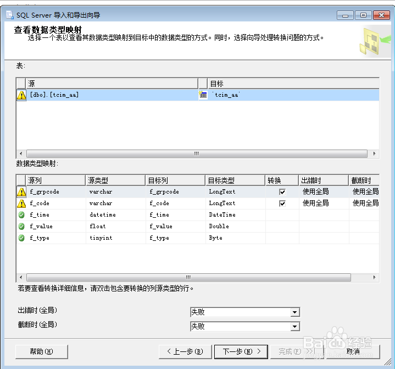
Task: Toggle the 转换 checkbox for f_grpcode
Action: click(x=282, y=192)
